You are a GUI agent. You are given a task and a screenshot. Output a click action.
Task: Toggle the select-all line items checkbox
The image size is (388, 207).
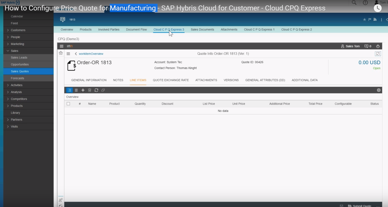tap(68, 104)
